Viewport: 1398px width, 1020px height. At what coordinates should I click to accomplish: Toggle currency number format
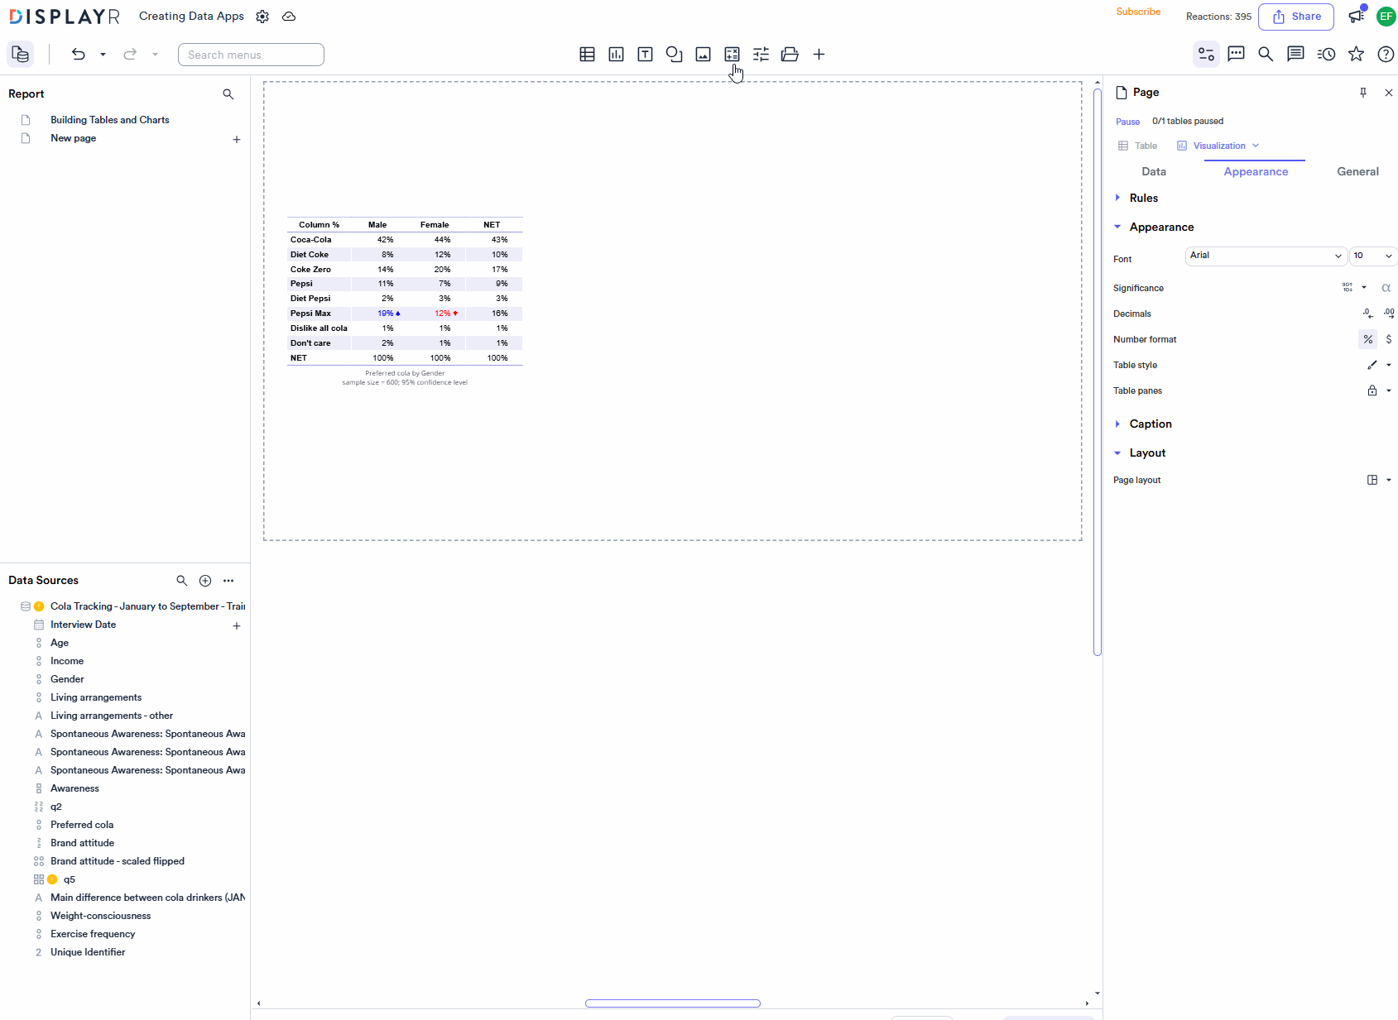point(1389,339)
